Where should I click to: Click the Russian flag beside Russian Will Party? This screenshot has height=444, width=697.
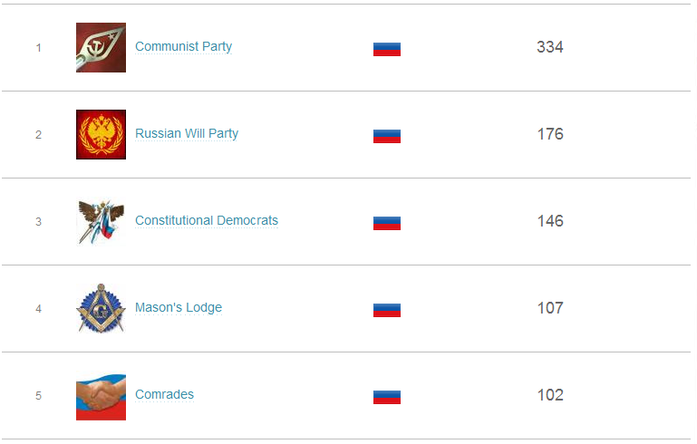pos(387,136)
